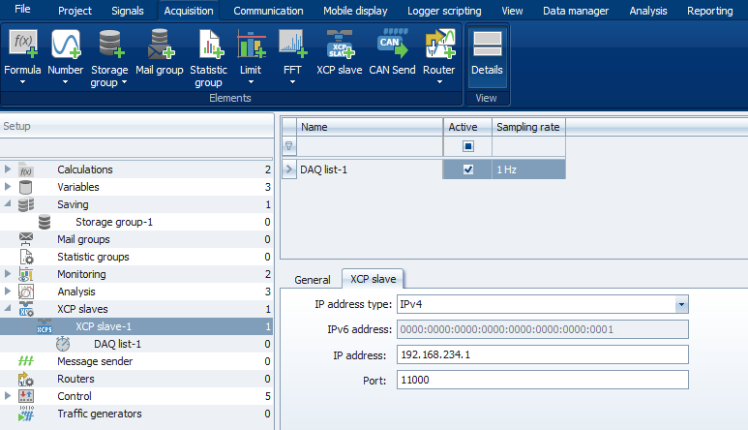Click the Storage group icon
Viewport: 748px width, 430px height.
click(109, 44)
